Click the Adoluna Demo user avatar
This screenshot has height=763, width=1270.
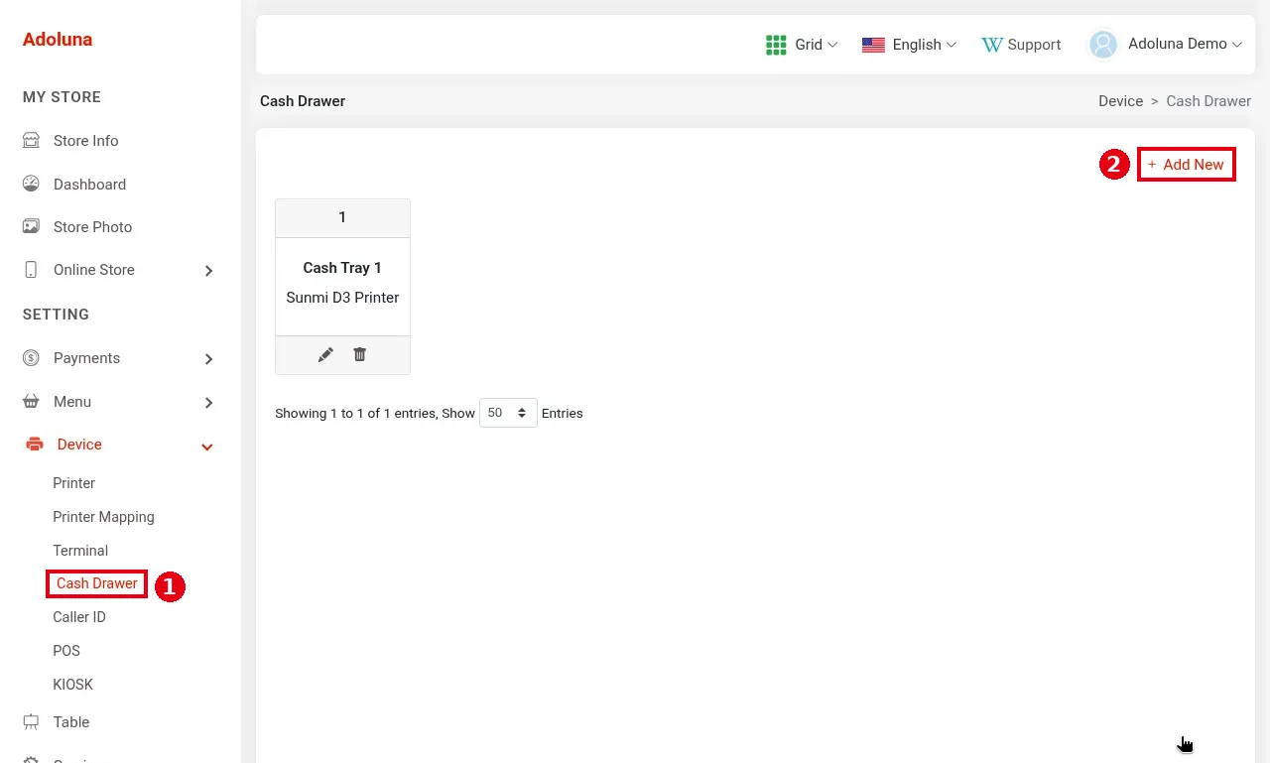[x=1103, y=45]
